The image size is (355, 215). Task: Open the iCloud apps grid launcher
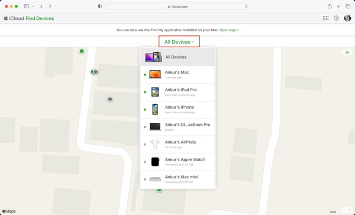point(325,18)
